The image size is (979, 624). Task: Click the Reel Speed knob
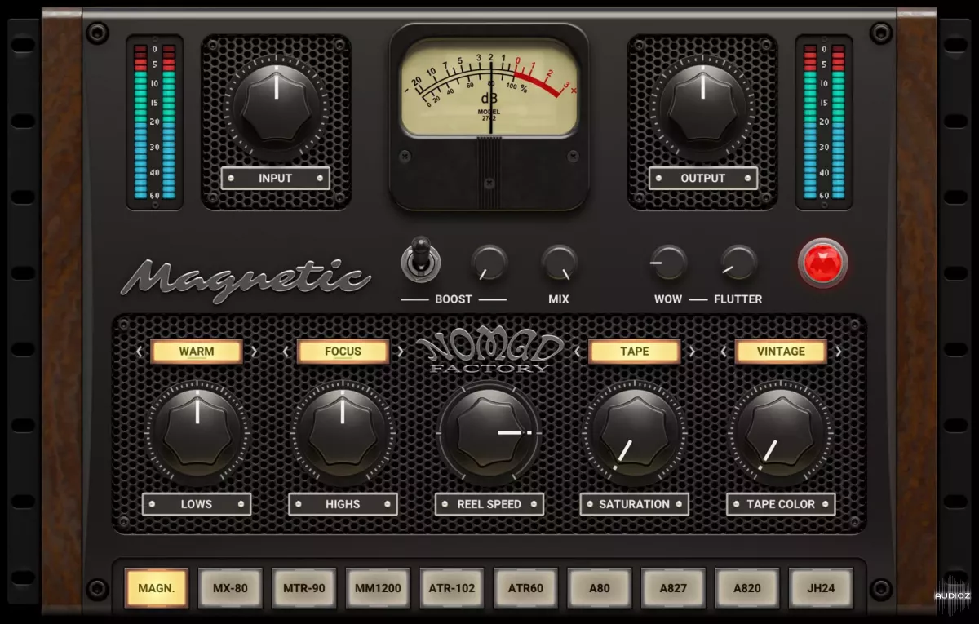(x=489, y=432)
